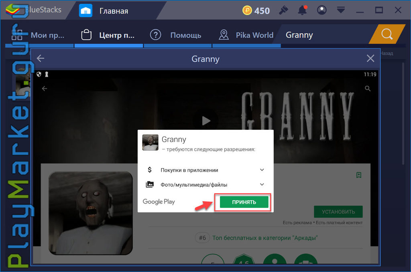This screenshot has width=411, height=272.
Task: Click the pin icon in title bar
Action: pos(283,10)
